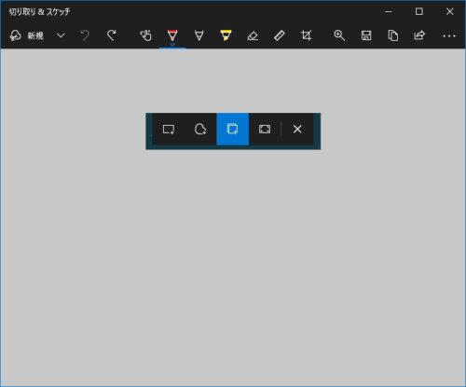The width and height of the screenshot is (466, 387).
Task: Save the snip with floppy disk icon
Action: pyautogui.click(x=366, y=35)
